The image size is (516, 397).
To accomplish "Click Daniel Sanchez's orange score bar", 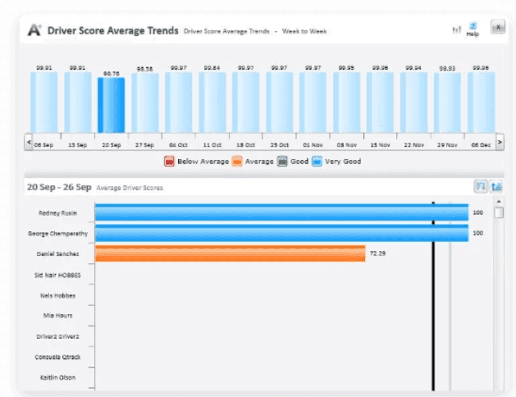I will pyautogui.click(x=232, y=254).
